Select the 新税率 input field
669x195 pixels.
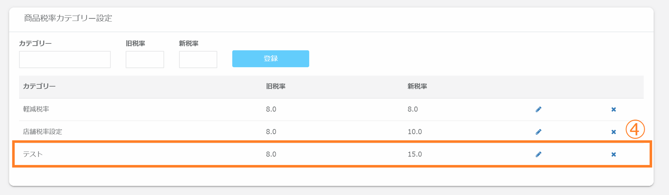click(x=198, y=59)
